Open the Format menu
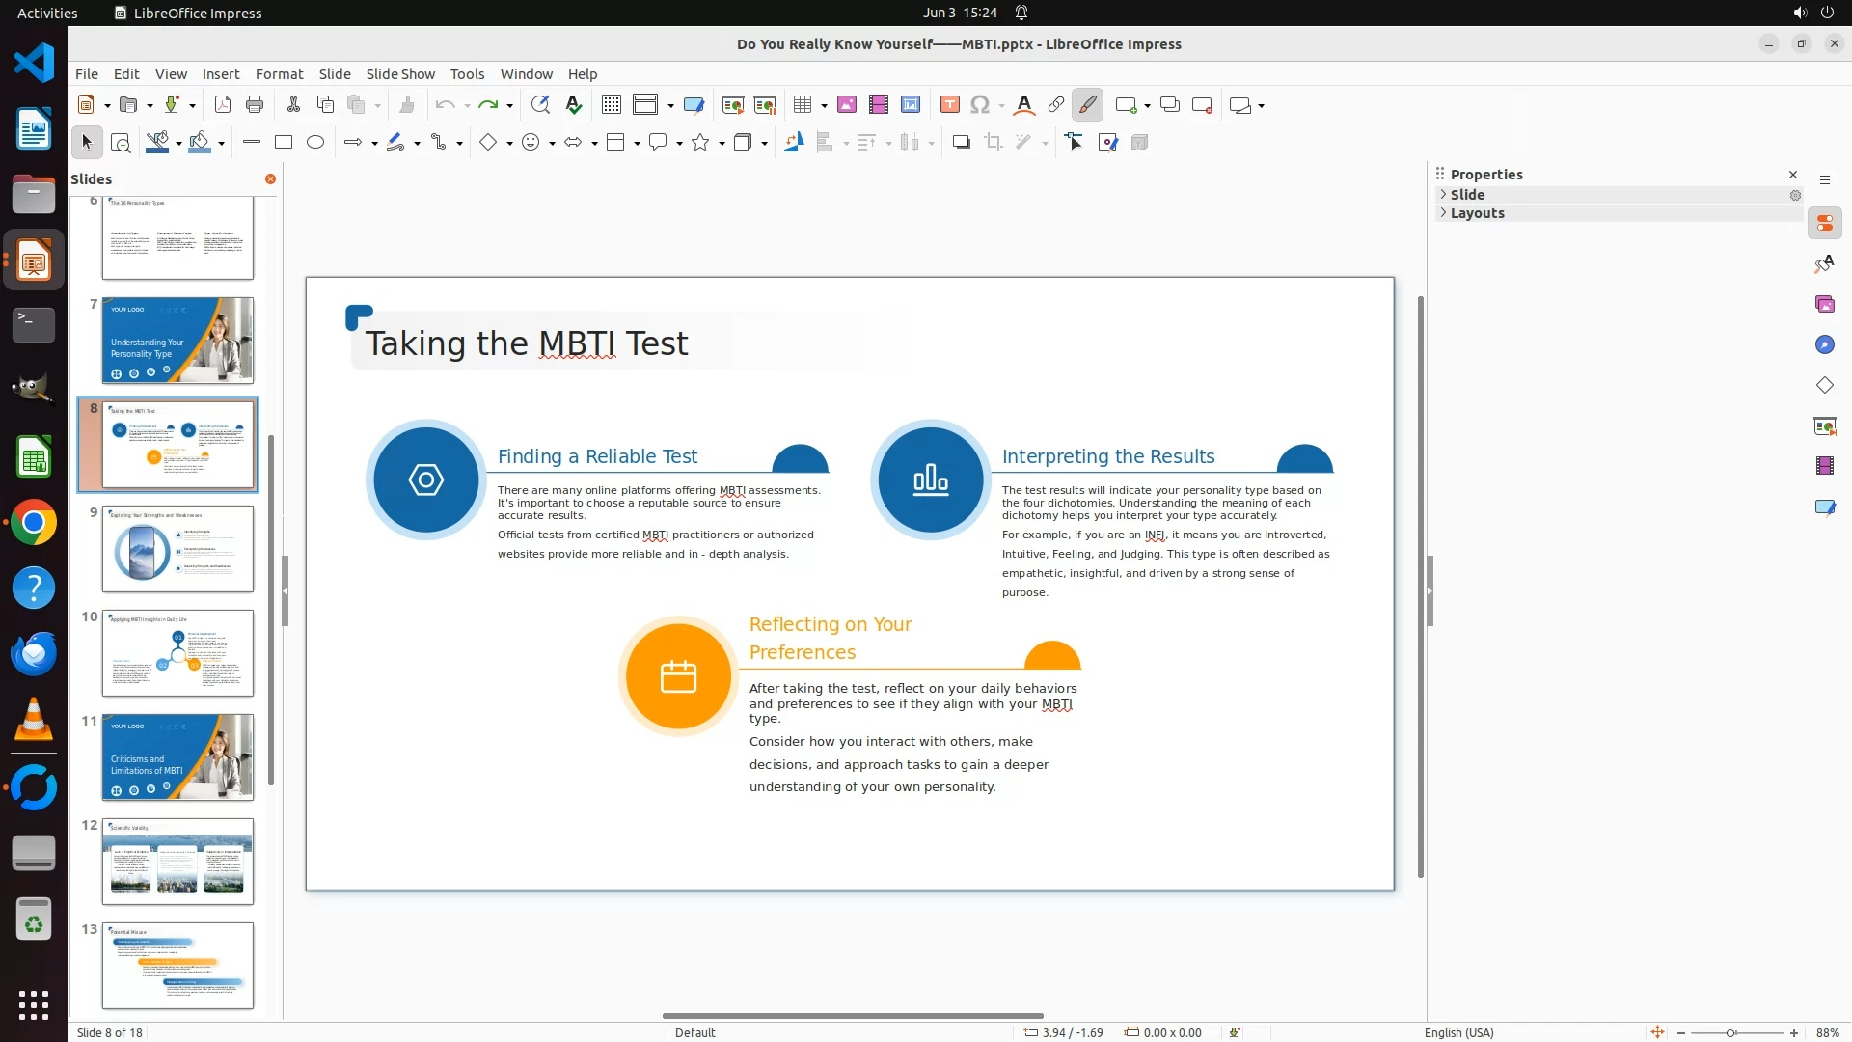 (279, 74)
